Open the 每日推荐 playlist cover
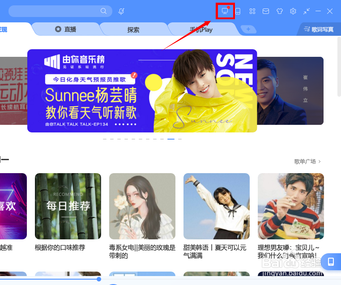Screen dimensions: 341x285 68,206
